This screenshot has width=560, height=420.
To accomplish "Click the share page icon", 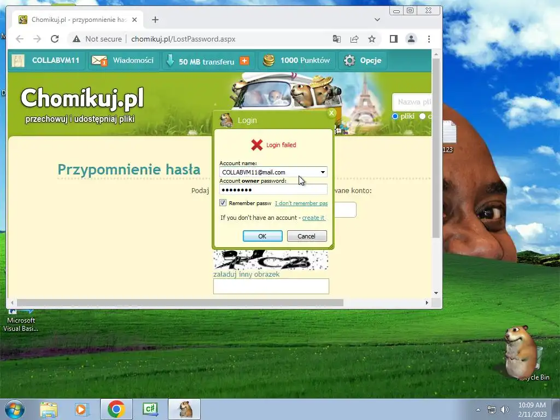I will (x=354, y=39).
